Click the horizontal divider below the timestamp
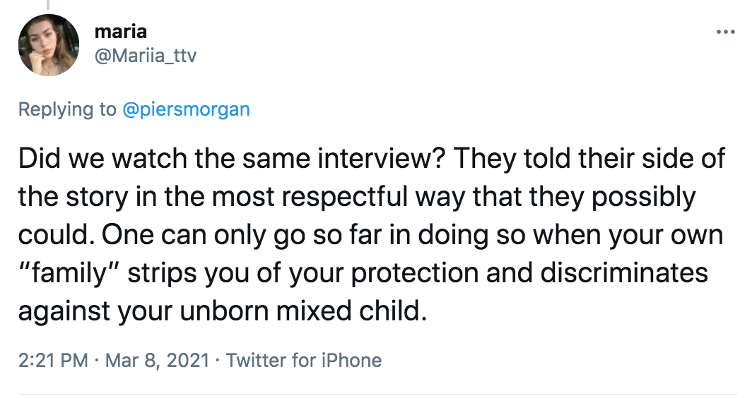The image size is (752, 398). tap(376, 393)
